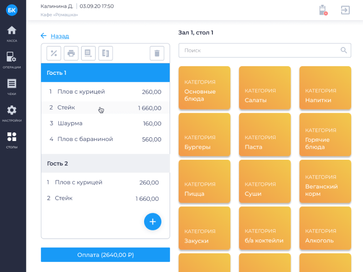Click the 160,00 price of Шаурма
The height and width of the screenshot is (272, 363).
(152, 124)
